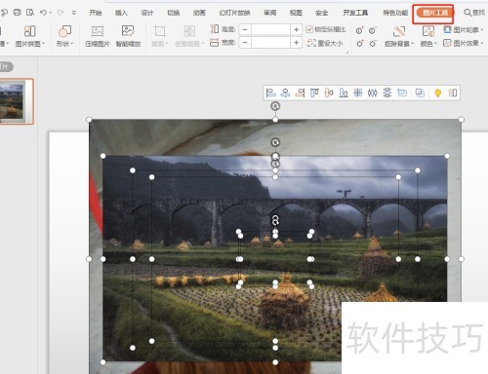Click the 高度 height input field
This screenshot has height=374, width=488.
(x=270, y=29)
